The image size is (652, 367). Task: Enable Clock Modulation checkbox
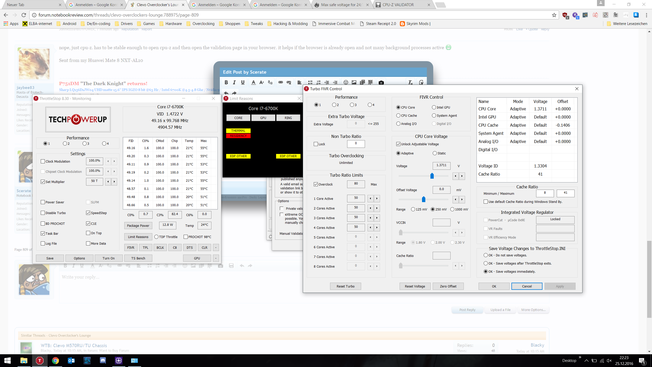pos(43,161)
